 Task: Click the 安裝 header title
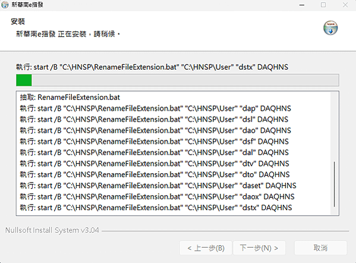click(x=18, y=21)
